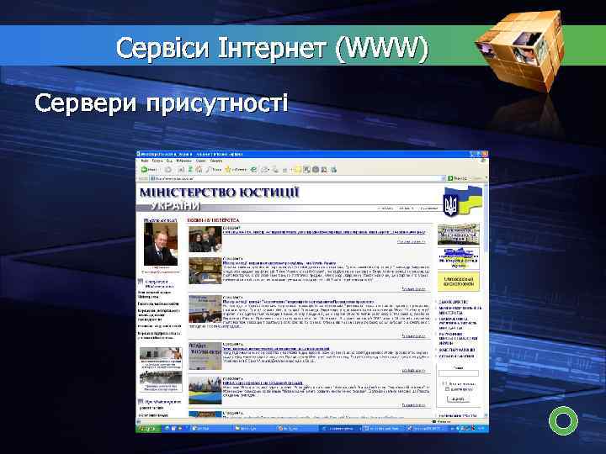
Task: Click the Home page house icon
Action: [199, 170]
